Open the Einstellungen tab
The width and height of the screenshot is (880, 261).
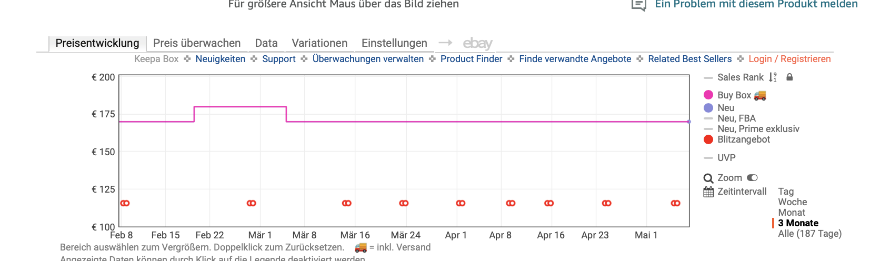pos(394,43)
